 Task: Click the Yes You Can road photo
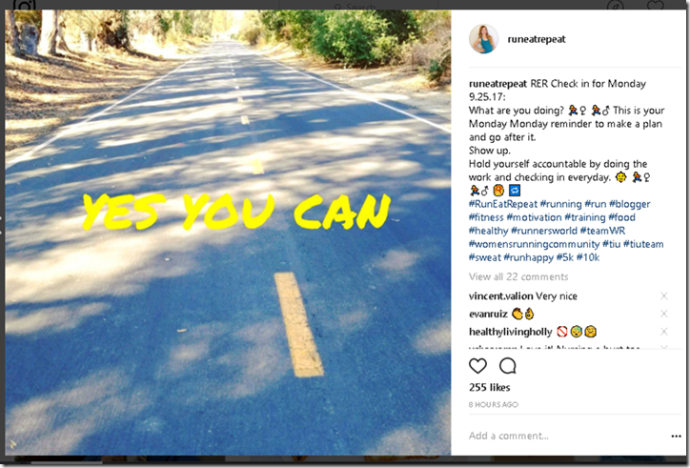228,233
